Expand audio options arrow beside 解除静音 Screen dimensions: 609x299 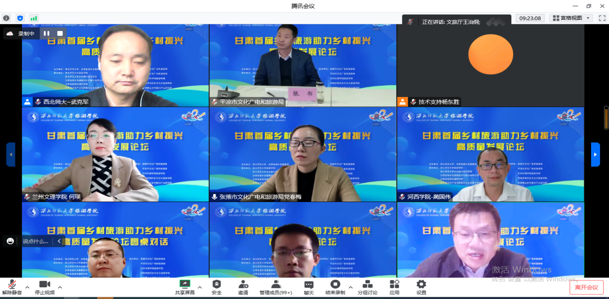pyautogui.click(x=27, y=287)
